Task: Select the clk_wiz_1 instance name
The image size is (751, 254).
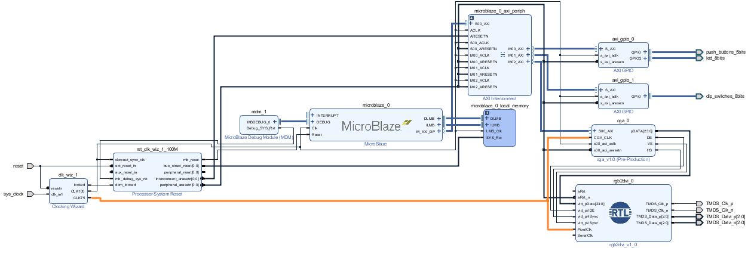Action: point(68,175)
